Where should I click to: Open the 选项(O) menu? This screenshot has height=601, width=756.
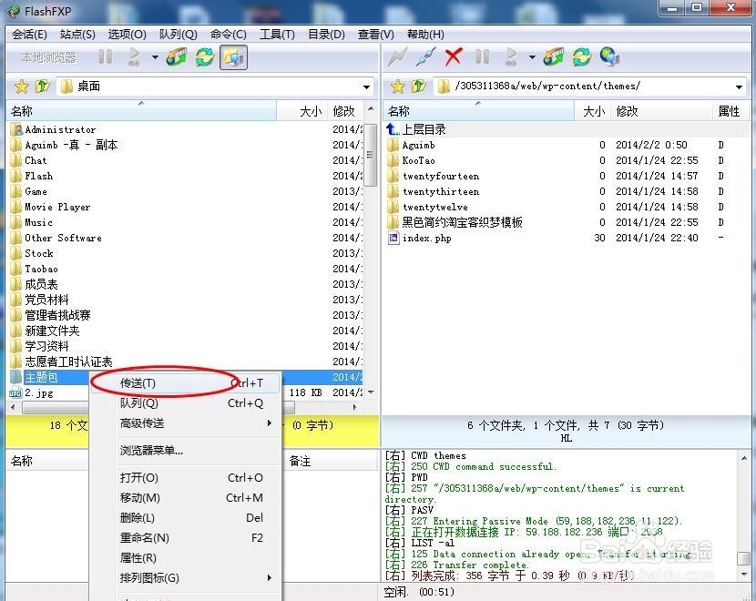click(x=127, y=35)
